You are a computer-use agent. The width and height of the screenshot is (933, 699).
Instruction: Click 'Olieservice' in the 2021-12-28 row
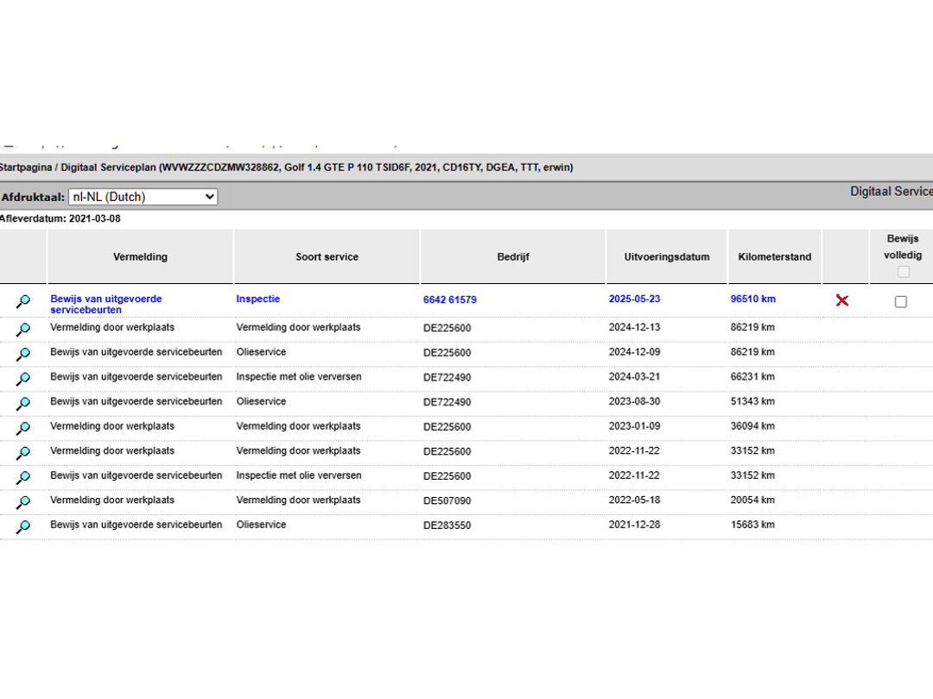(261, 525)
